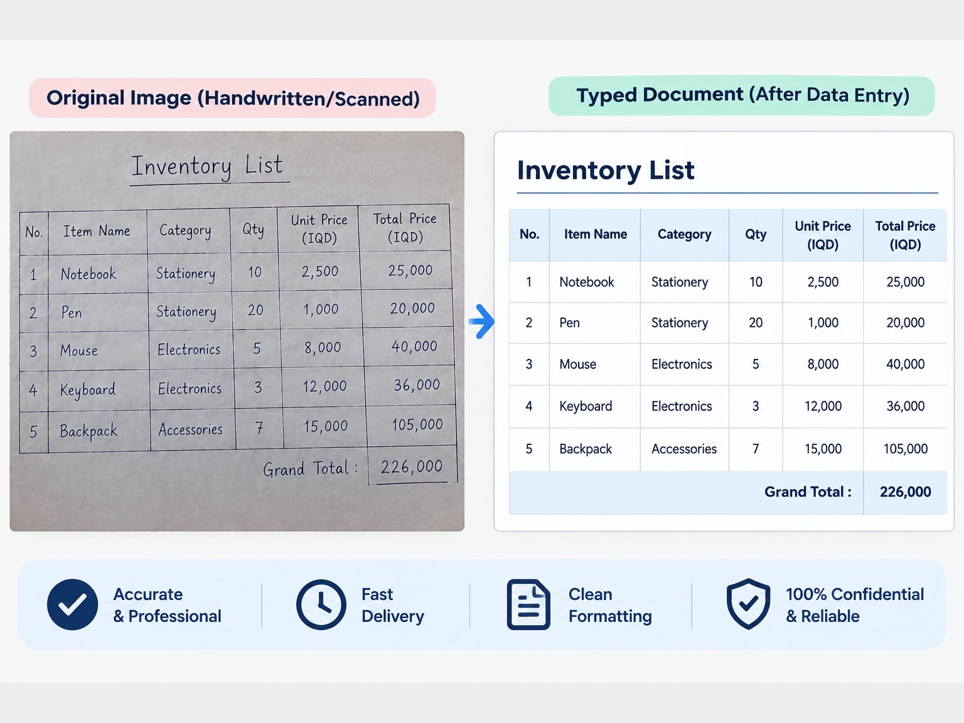Click 12,000 unit price in typed table
This screenshot has width=964, height=723.
click(823, 406)
